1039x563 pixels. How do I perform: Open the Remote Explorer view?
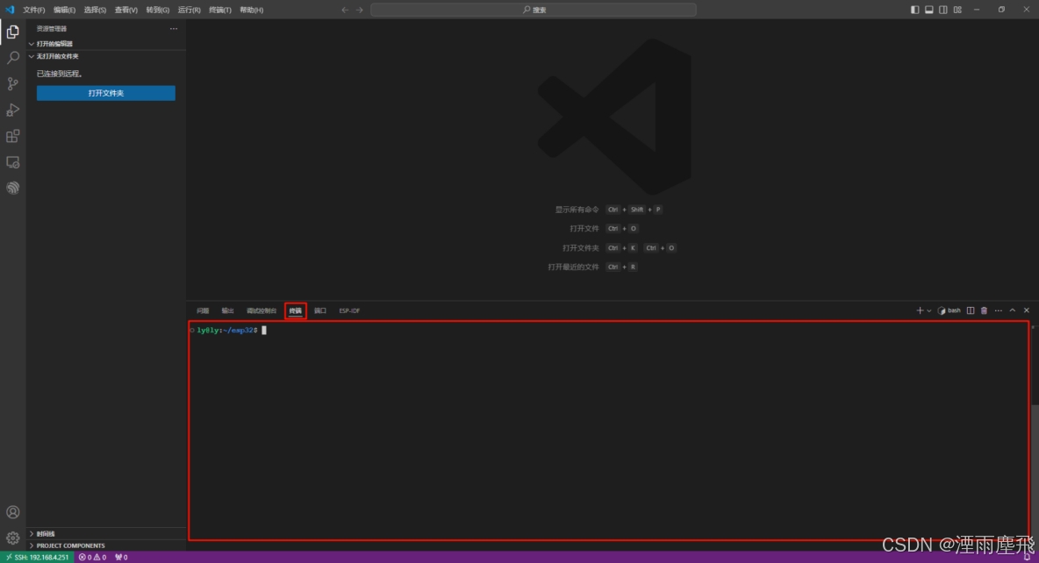(12, 162)
